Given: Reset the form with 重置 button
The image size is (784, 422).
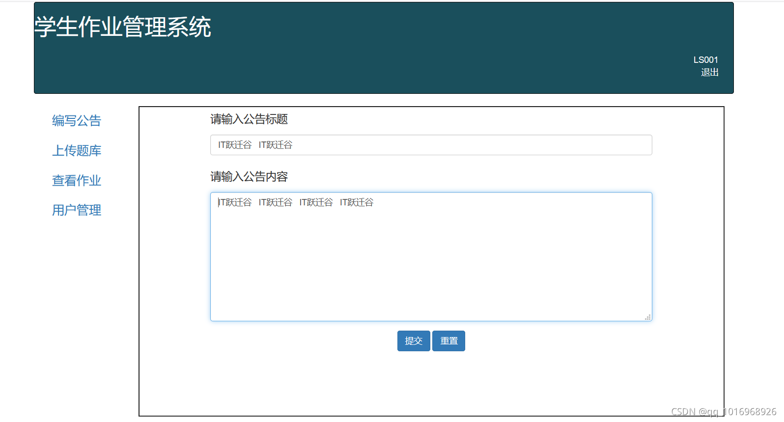Looking at the screenshot, I should point(449,341).
